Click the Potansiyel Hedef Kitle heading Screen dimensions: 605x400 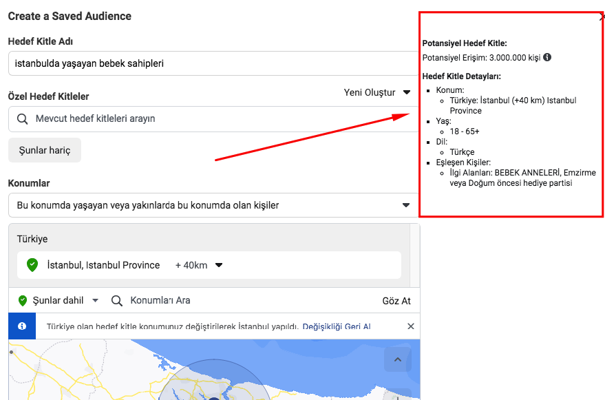(x=465, y=43)
